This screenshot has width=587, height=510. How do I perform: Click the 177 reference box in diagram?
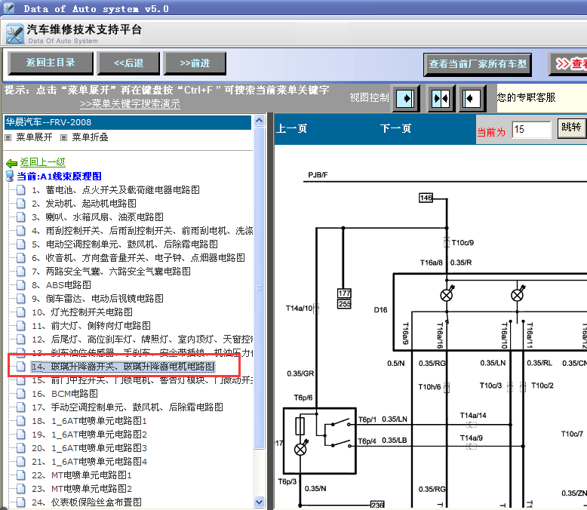tap(344, 293)
